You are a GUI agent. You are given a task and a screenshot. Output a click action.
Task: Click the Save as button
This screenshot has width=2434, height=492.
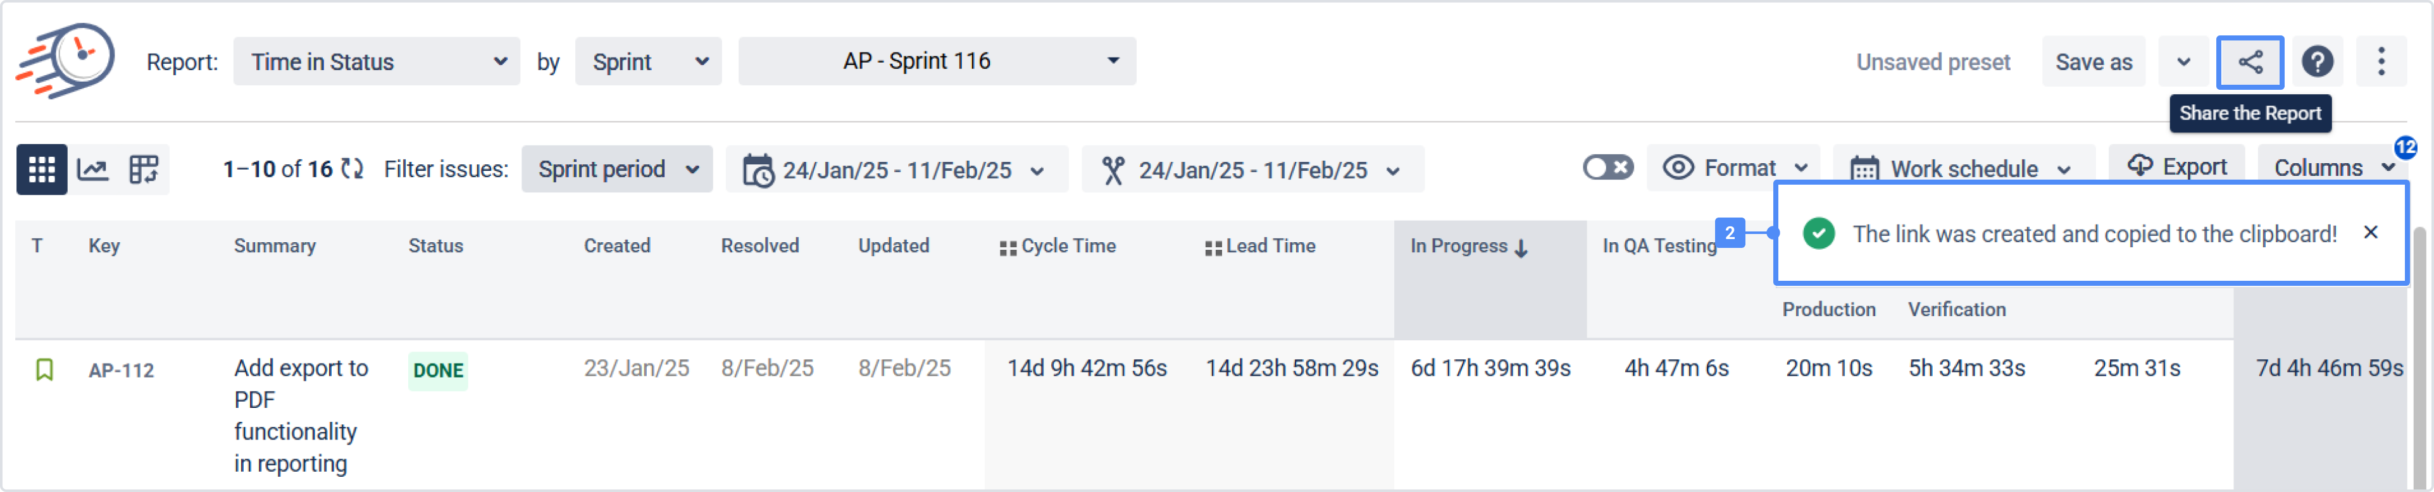click(2093, 63)
